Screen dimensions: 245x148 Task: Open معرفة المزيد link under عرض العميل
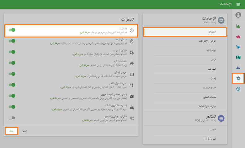pos(81,76)
